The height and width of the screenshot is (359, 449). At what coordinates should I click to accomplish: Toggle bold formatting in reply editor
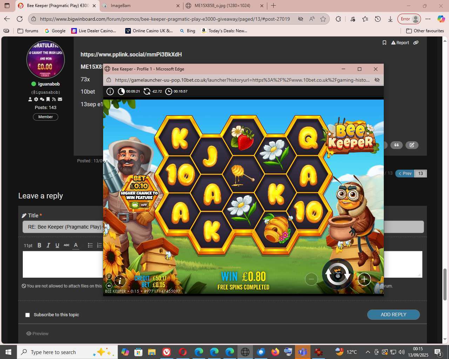pyautogui.click(x=39, y=245)
